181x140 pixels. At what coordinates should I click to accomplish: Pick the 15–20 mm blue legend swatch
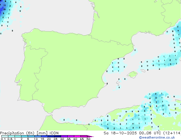pos(44,136)
